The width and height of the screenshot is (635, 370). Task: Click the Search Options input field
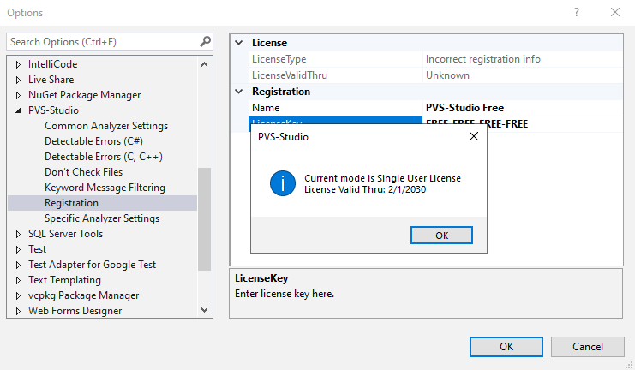coord(101,41)
